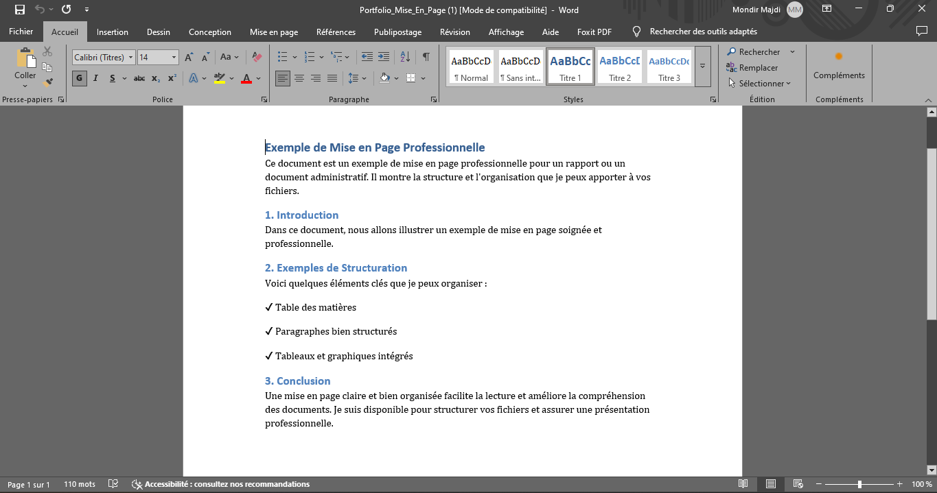Center-align the paragraph
Viewport: 937px width, 493px height.
tap(299, 78)
